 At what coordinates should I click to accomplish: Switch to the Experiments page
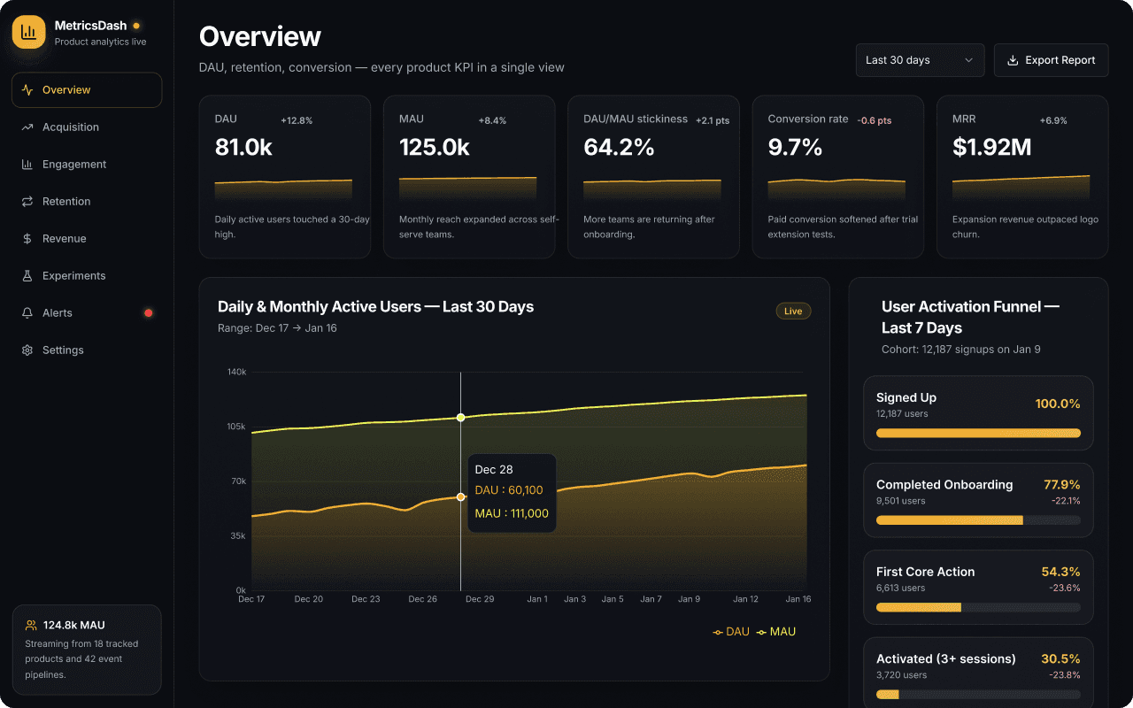coord(87,276)
